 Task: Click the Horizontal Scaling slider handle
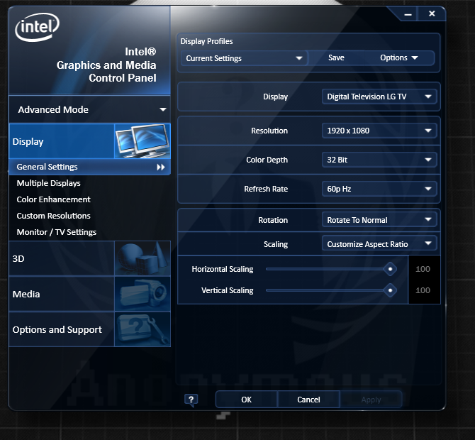pos(390,269)
